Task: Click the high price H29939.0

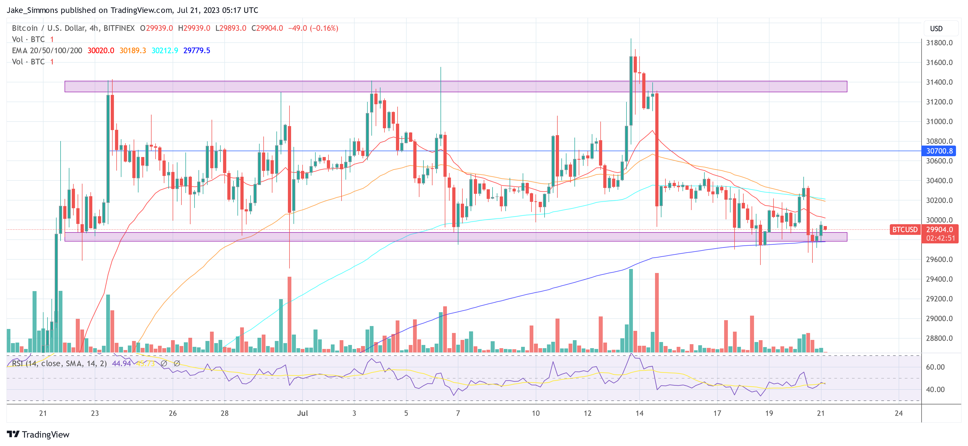Action: (194, 28)
